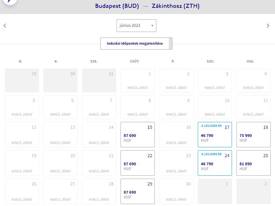Click the VAS. weekday column header
The height and width of the screenshot is (206, 275).
tap(250, 61)
